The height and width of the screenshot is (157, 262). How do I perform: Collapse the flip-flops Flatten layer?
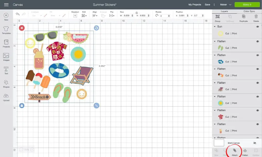pos(215,41)
